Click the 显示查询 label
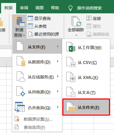Screen dimensions: 114x134 [43, 19]
